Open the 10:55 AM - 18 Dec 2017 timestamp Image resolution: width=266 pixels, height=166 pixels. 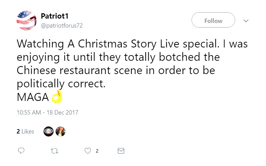click(x=47, y=112)
